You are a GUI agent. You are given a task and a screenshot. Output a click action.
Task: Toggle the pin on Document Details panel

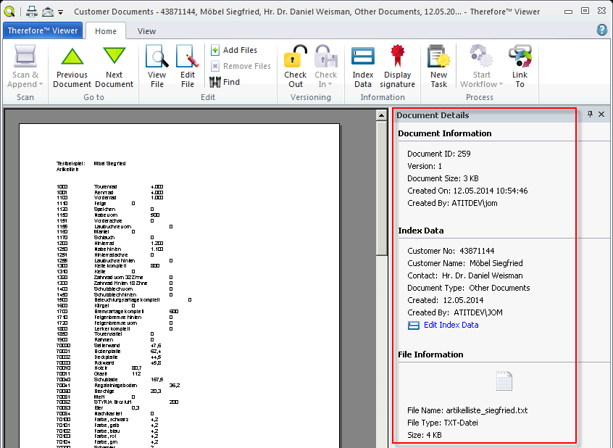591,114
